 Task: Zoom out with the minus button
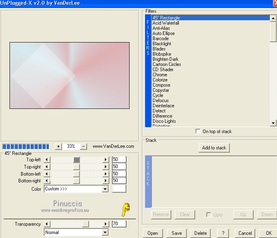[x=83, y=146]
